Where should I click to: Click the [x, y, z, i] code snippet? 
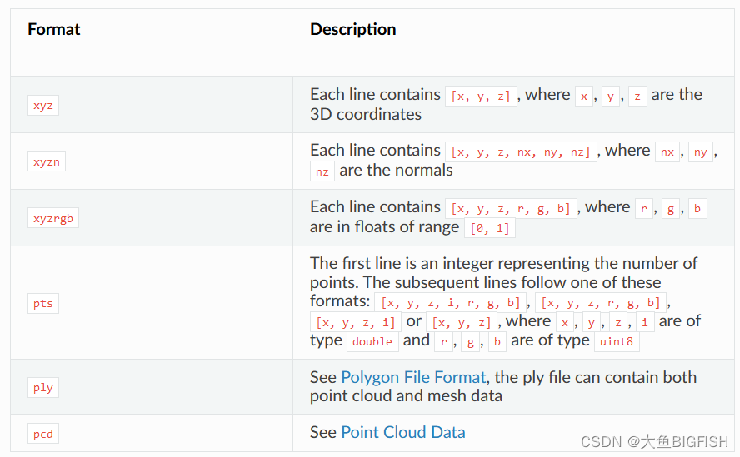pyautogui.click(x=355, y=322)
